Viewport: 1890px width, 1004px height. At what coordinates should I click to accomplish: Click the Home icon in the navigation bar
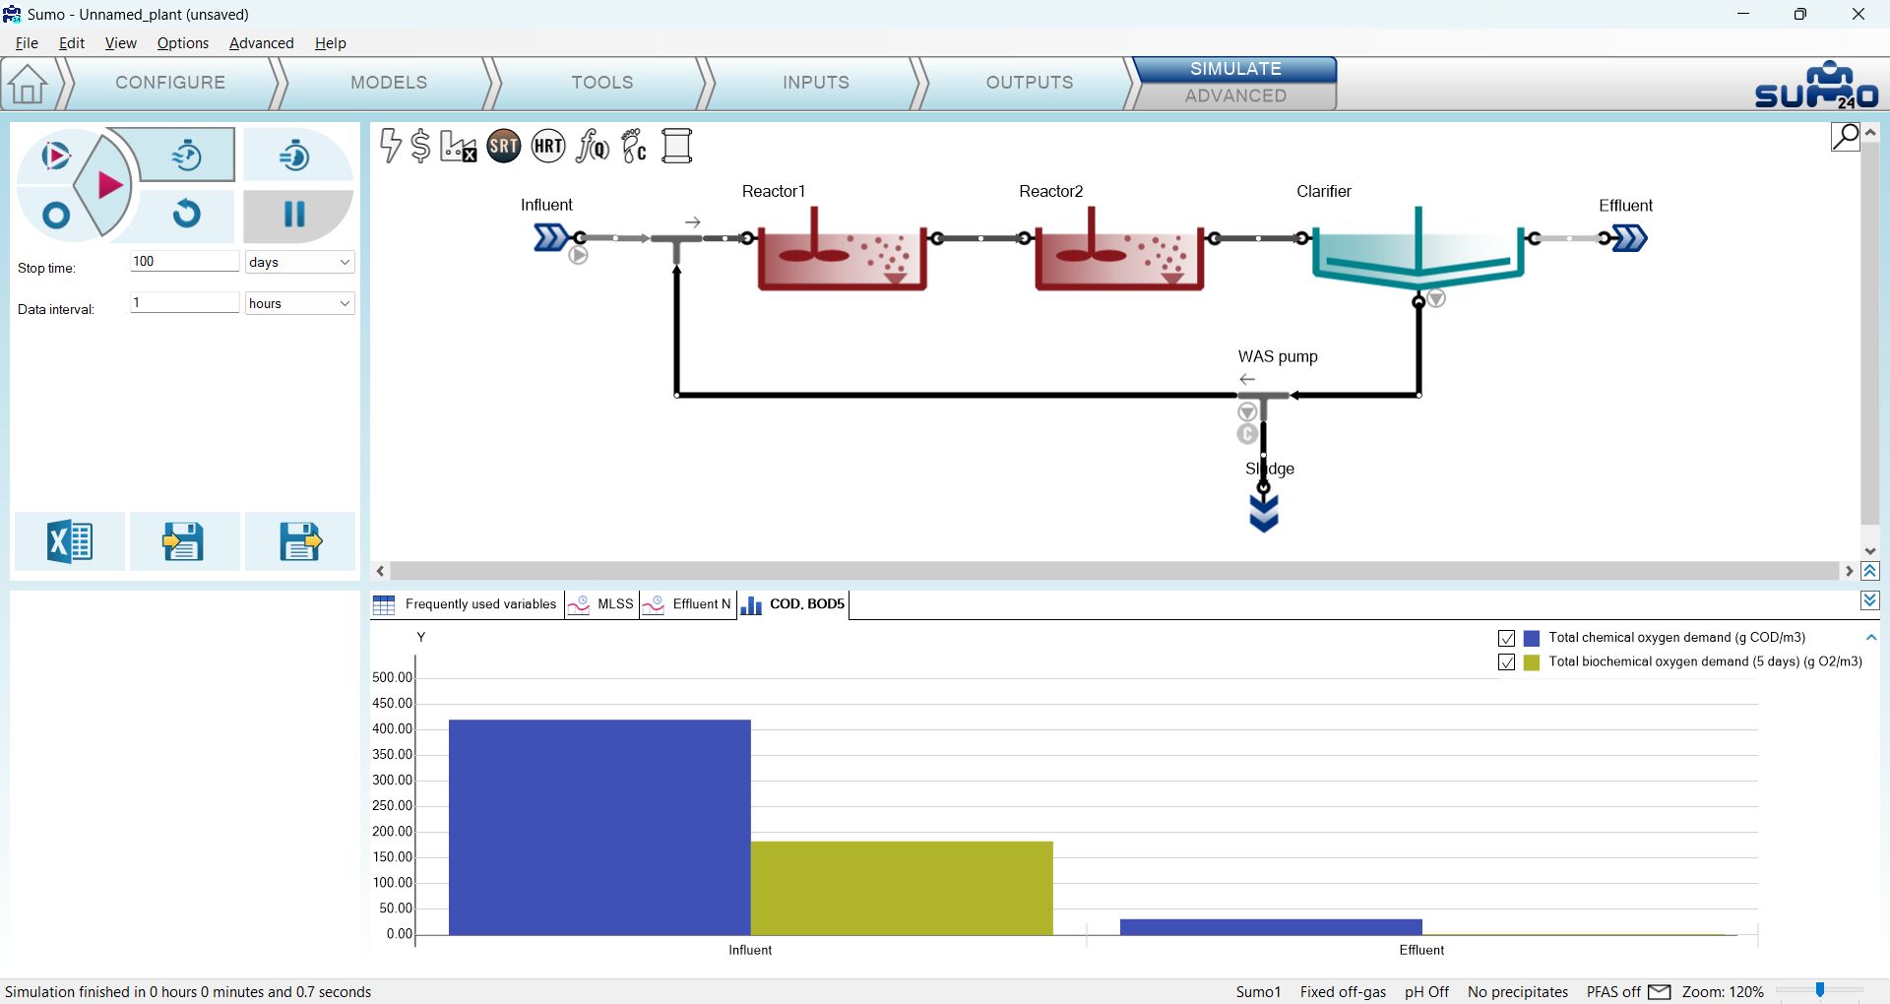pyautogui.click(x=28, y=84)
